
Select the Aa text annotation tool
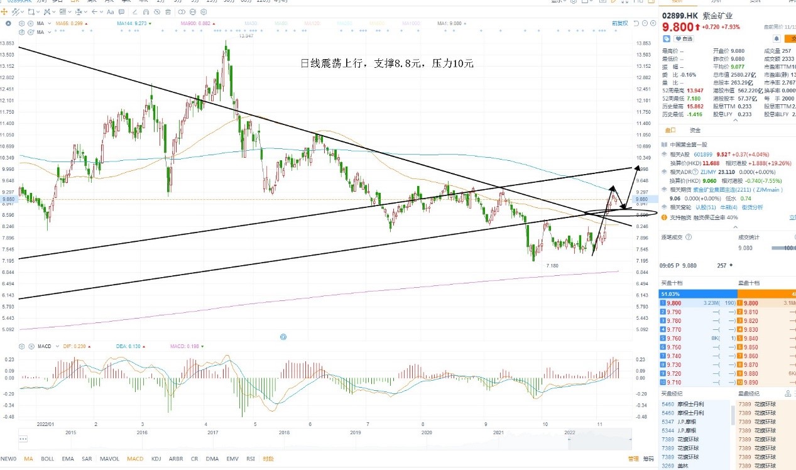(111, 12)
